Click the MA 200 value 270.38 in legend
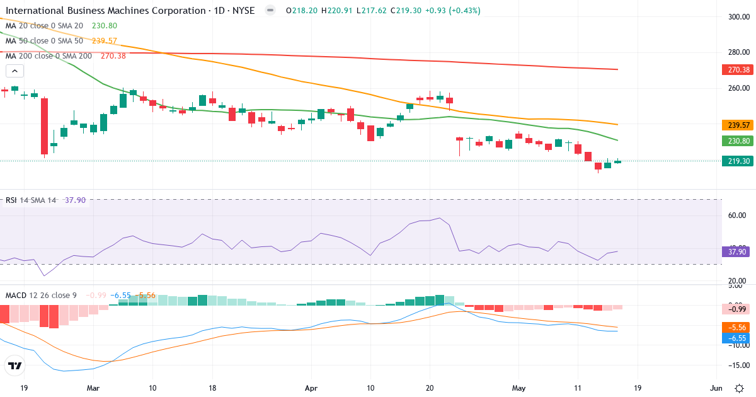The image size is (756, 397). click(113, 56)
